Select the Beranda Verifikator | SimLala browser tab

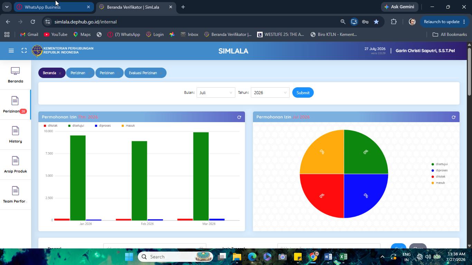click(135, 7)
